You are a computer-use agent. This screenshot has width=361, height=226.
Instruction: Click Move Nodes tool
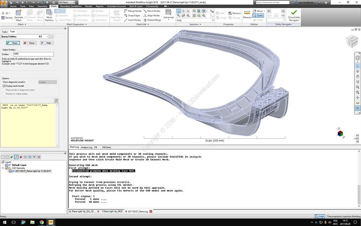click(152, 11)
